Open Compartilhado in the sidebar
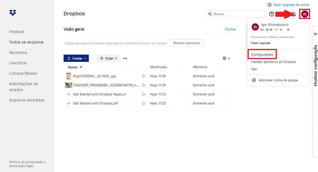 [x=23, y=73]
